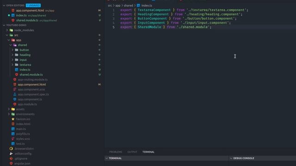
Task: Click the assets folder icon
Action: coord(13,109)
